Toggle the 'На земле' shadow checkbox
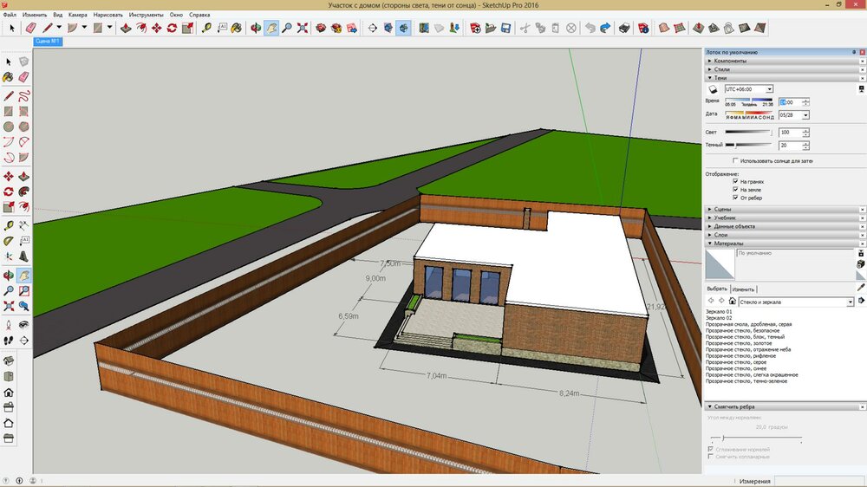This screenshot has height=487, width=867. pos(736,189)
